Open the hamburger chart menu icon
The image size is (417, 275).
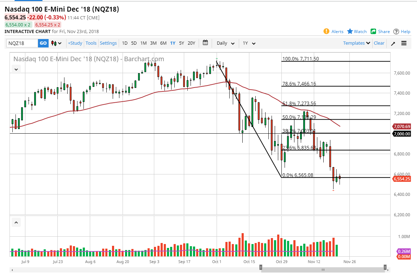coord(404,43)
